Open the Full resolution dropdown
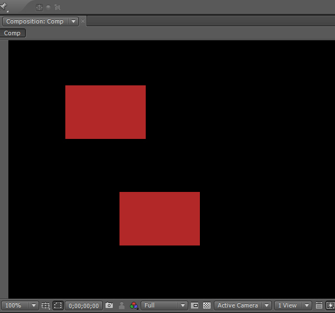 164,305
